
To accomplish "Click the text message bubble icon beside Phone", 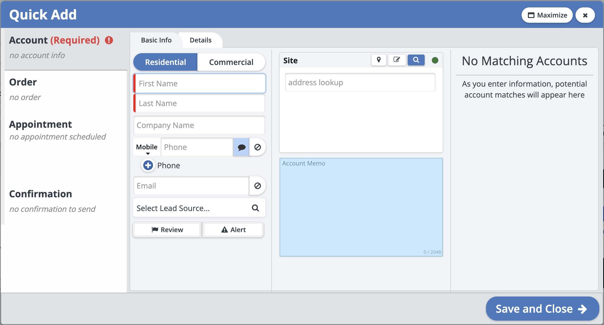I will [241, 147].
